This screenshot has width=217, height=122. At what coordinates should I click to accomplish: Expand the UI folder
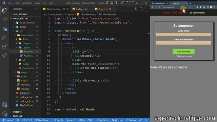(24, 60)
